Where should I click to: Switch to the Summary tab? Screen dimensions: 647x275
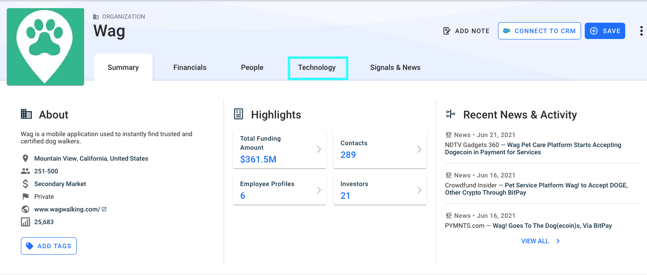point(123,67)
